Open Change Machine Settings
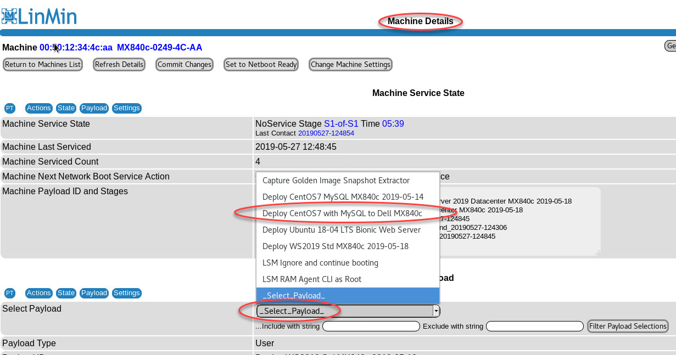The width and height of the screenshot is (676, 355). [x=350, y=65]
